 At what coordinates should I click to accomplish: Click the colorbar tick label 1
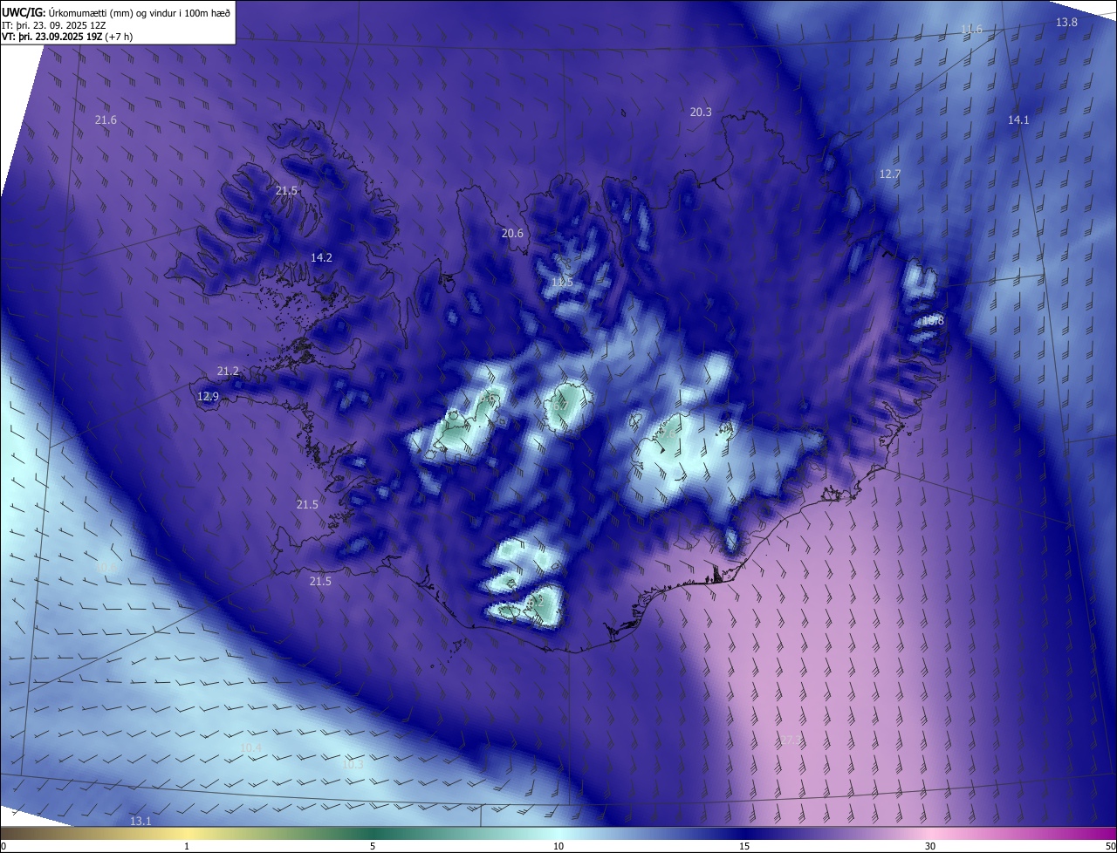point(187,846)
